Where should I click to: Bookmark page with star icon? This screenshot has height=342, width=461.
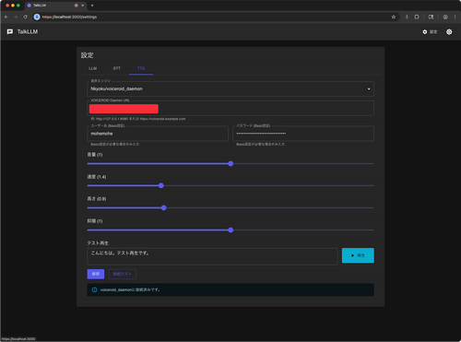click(x=394, y=17)
